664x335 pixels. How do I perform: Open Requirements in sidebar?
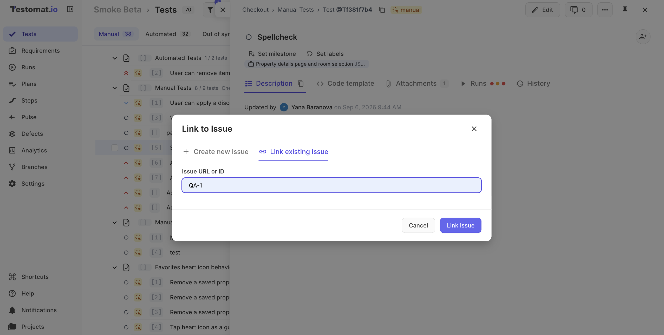(40, 51)
